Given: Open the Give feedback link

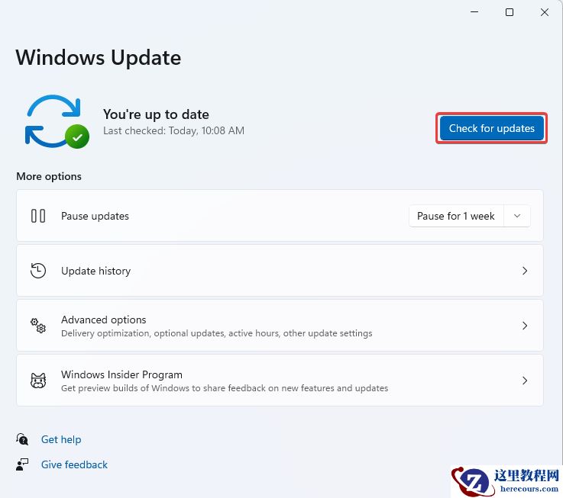Looking at the screenshot, I should coord(74,464).
